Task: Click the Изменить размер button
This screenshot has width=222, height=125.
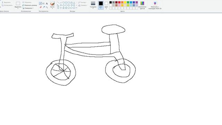Action: coord(29,5)
